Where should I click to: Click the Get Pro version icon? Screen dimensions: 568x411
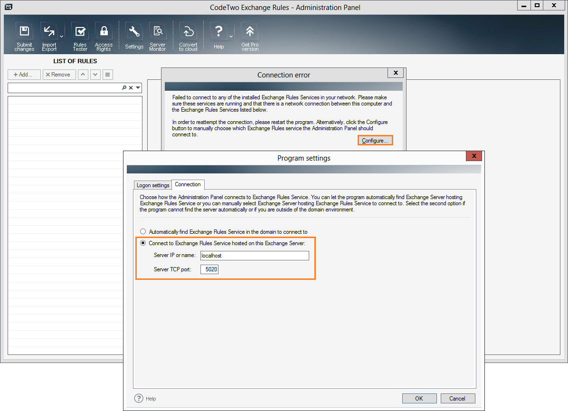click(250, 37)
